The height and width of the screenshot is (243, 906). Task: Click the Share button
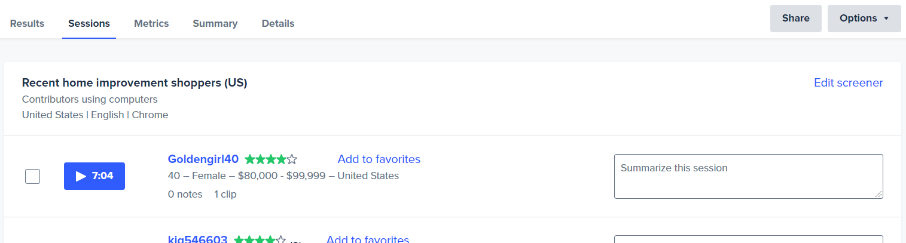pos(796,19)
